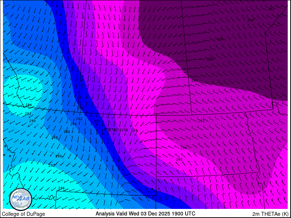The image size is (291, 218).
Task: Select the 264 contour label
Action: click(x=184, y=148)
